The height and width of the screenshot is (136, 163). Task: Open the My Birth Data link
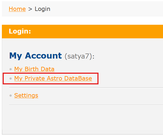click(x=34, y=69)
